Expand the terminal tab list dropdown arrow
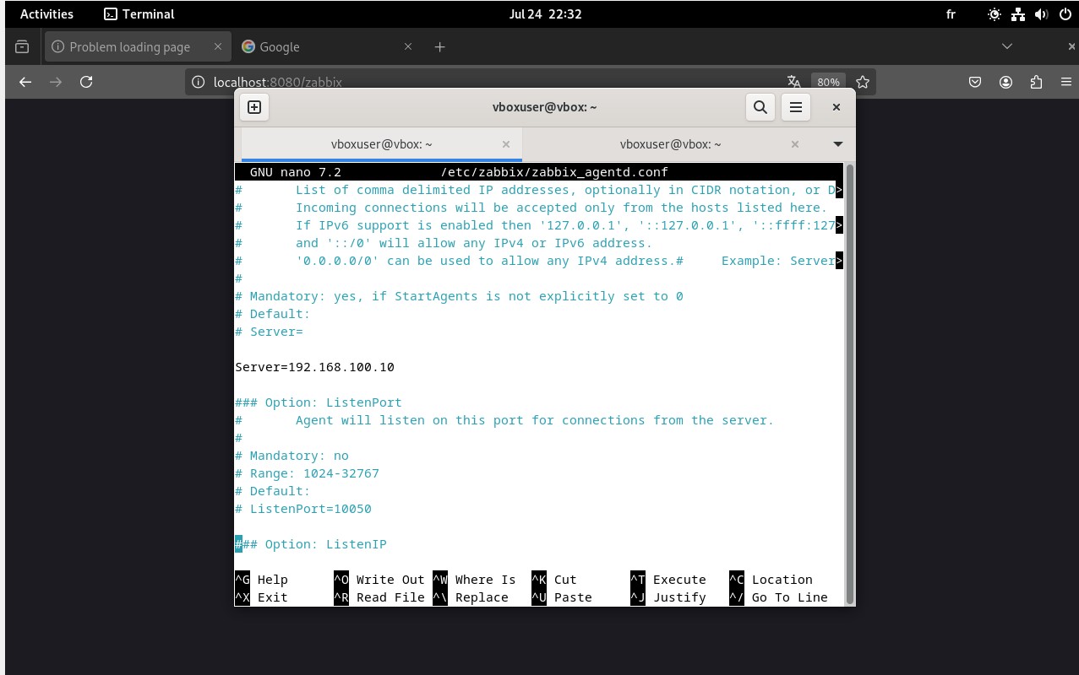 pyautogui.click(x=837, y=144)
